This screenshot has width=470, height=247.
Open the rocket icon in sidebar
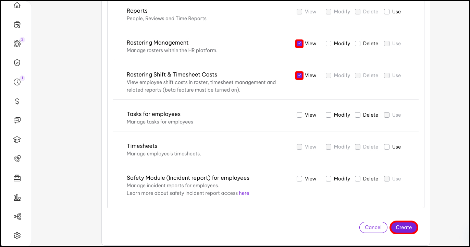17,159
